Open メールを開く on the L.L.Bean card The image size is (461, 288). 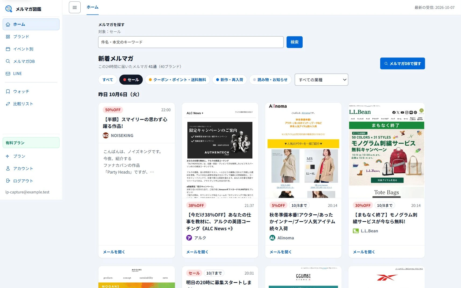pyautogui.click(x=364, y=252)
